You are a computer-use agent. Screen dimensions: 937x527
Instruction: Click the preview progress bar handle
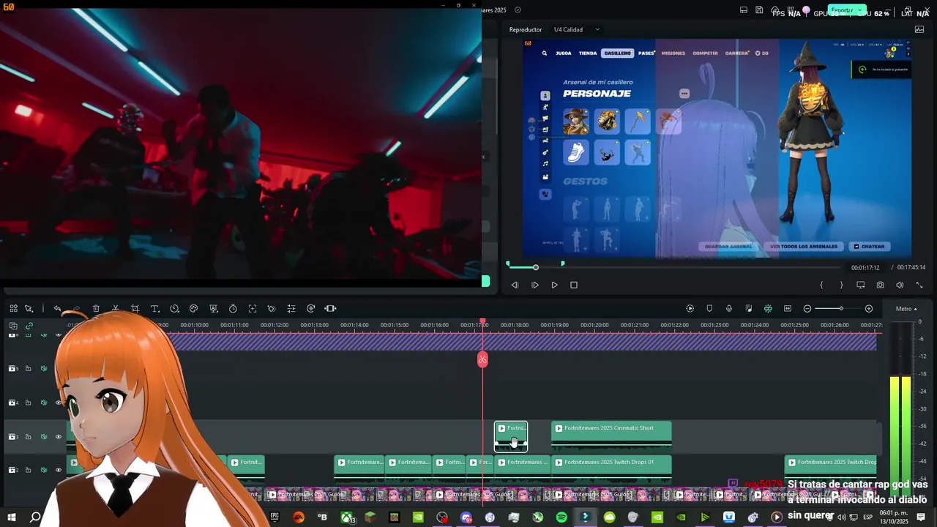point(535,268)
